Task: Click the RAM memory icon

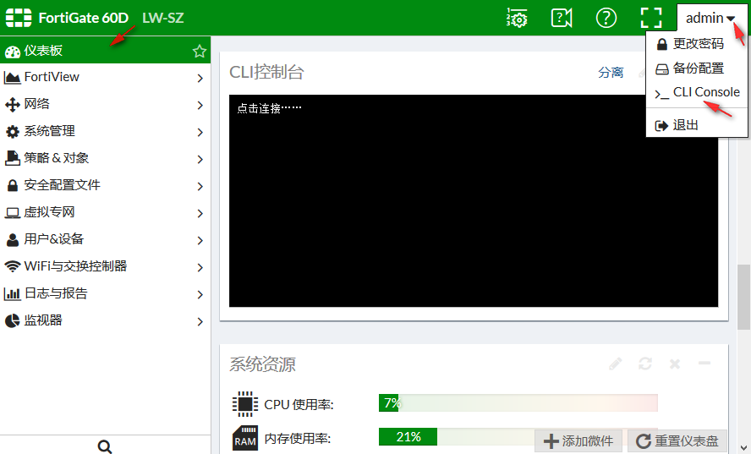Action: (x=244, y=438)
